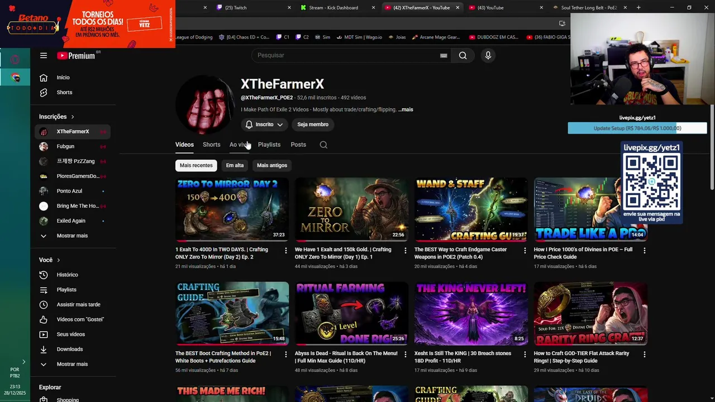Open options menu for Endgame Caster Weapons video

[x=525, y=251]
